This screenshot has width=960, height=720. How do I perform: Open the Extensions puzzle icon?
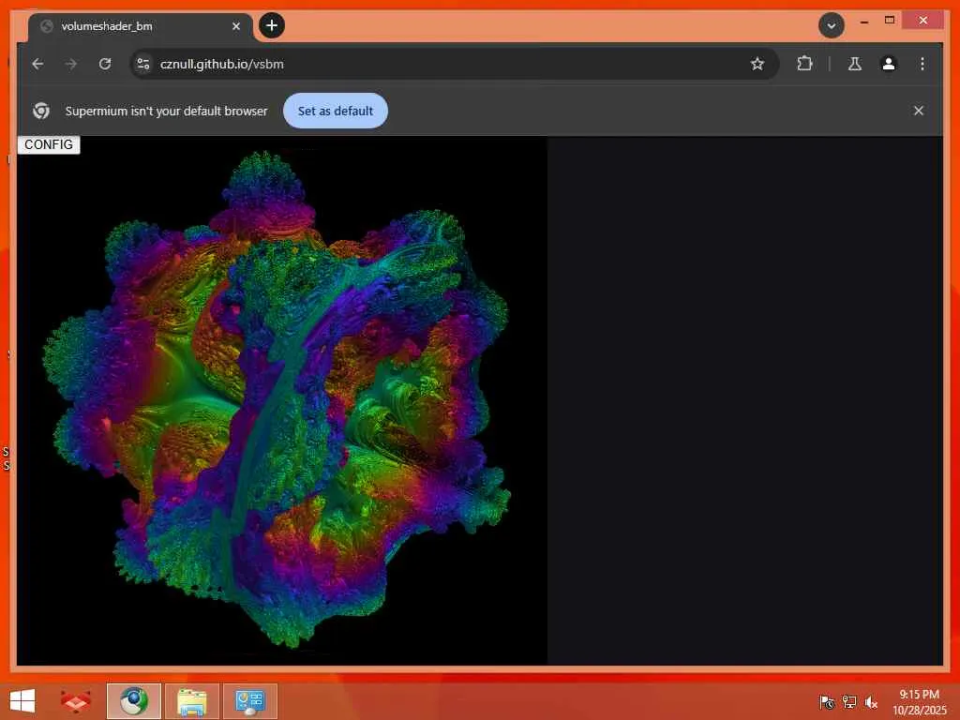[x=804, y=64]
